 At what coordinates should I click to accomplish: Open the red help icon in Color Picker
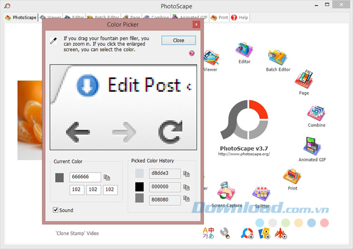point(192,53)
